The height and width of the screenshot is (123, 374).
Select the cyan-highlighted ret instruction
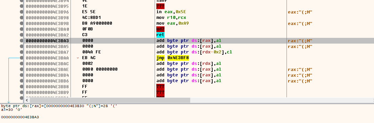click(x=160, y=35)
